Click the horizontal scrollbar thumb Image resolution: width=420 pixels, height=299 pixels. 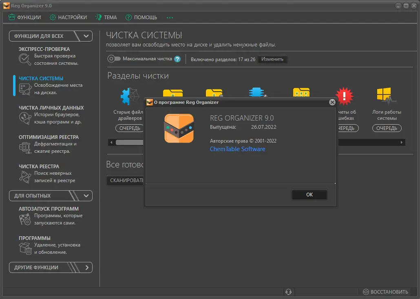pyautogui.click(x=130, y=143)
